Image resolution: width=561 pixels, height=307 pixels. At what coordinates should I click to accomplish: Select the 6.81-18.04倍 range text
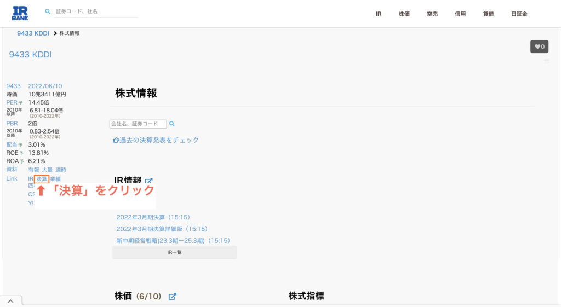46,111
